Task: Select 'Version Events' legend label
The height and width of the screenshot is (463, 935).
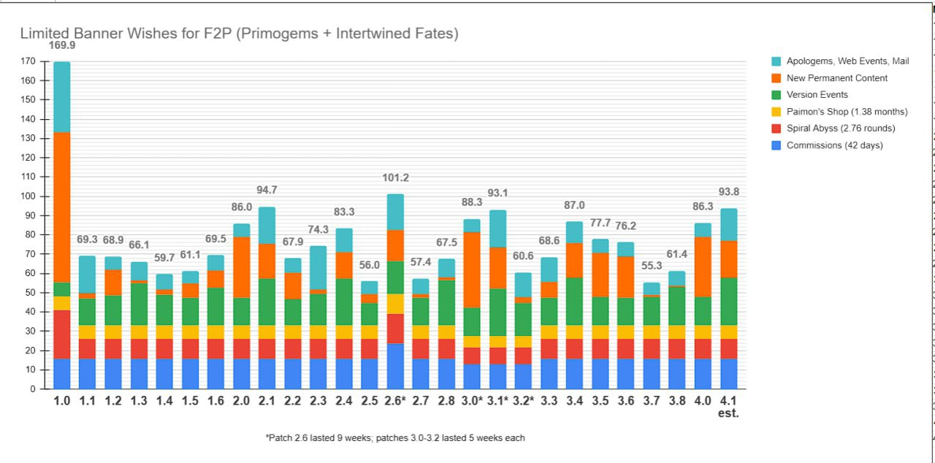Action: click(817, 95)
